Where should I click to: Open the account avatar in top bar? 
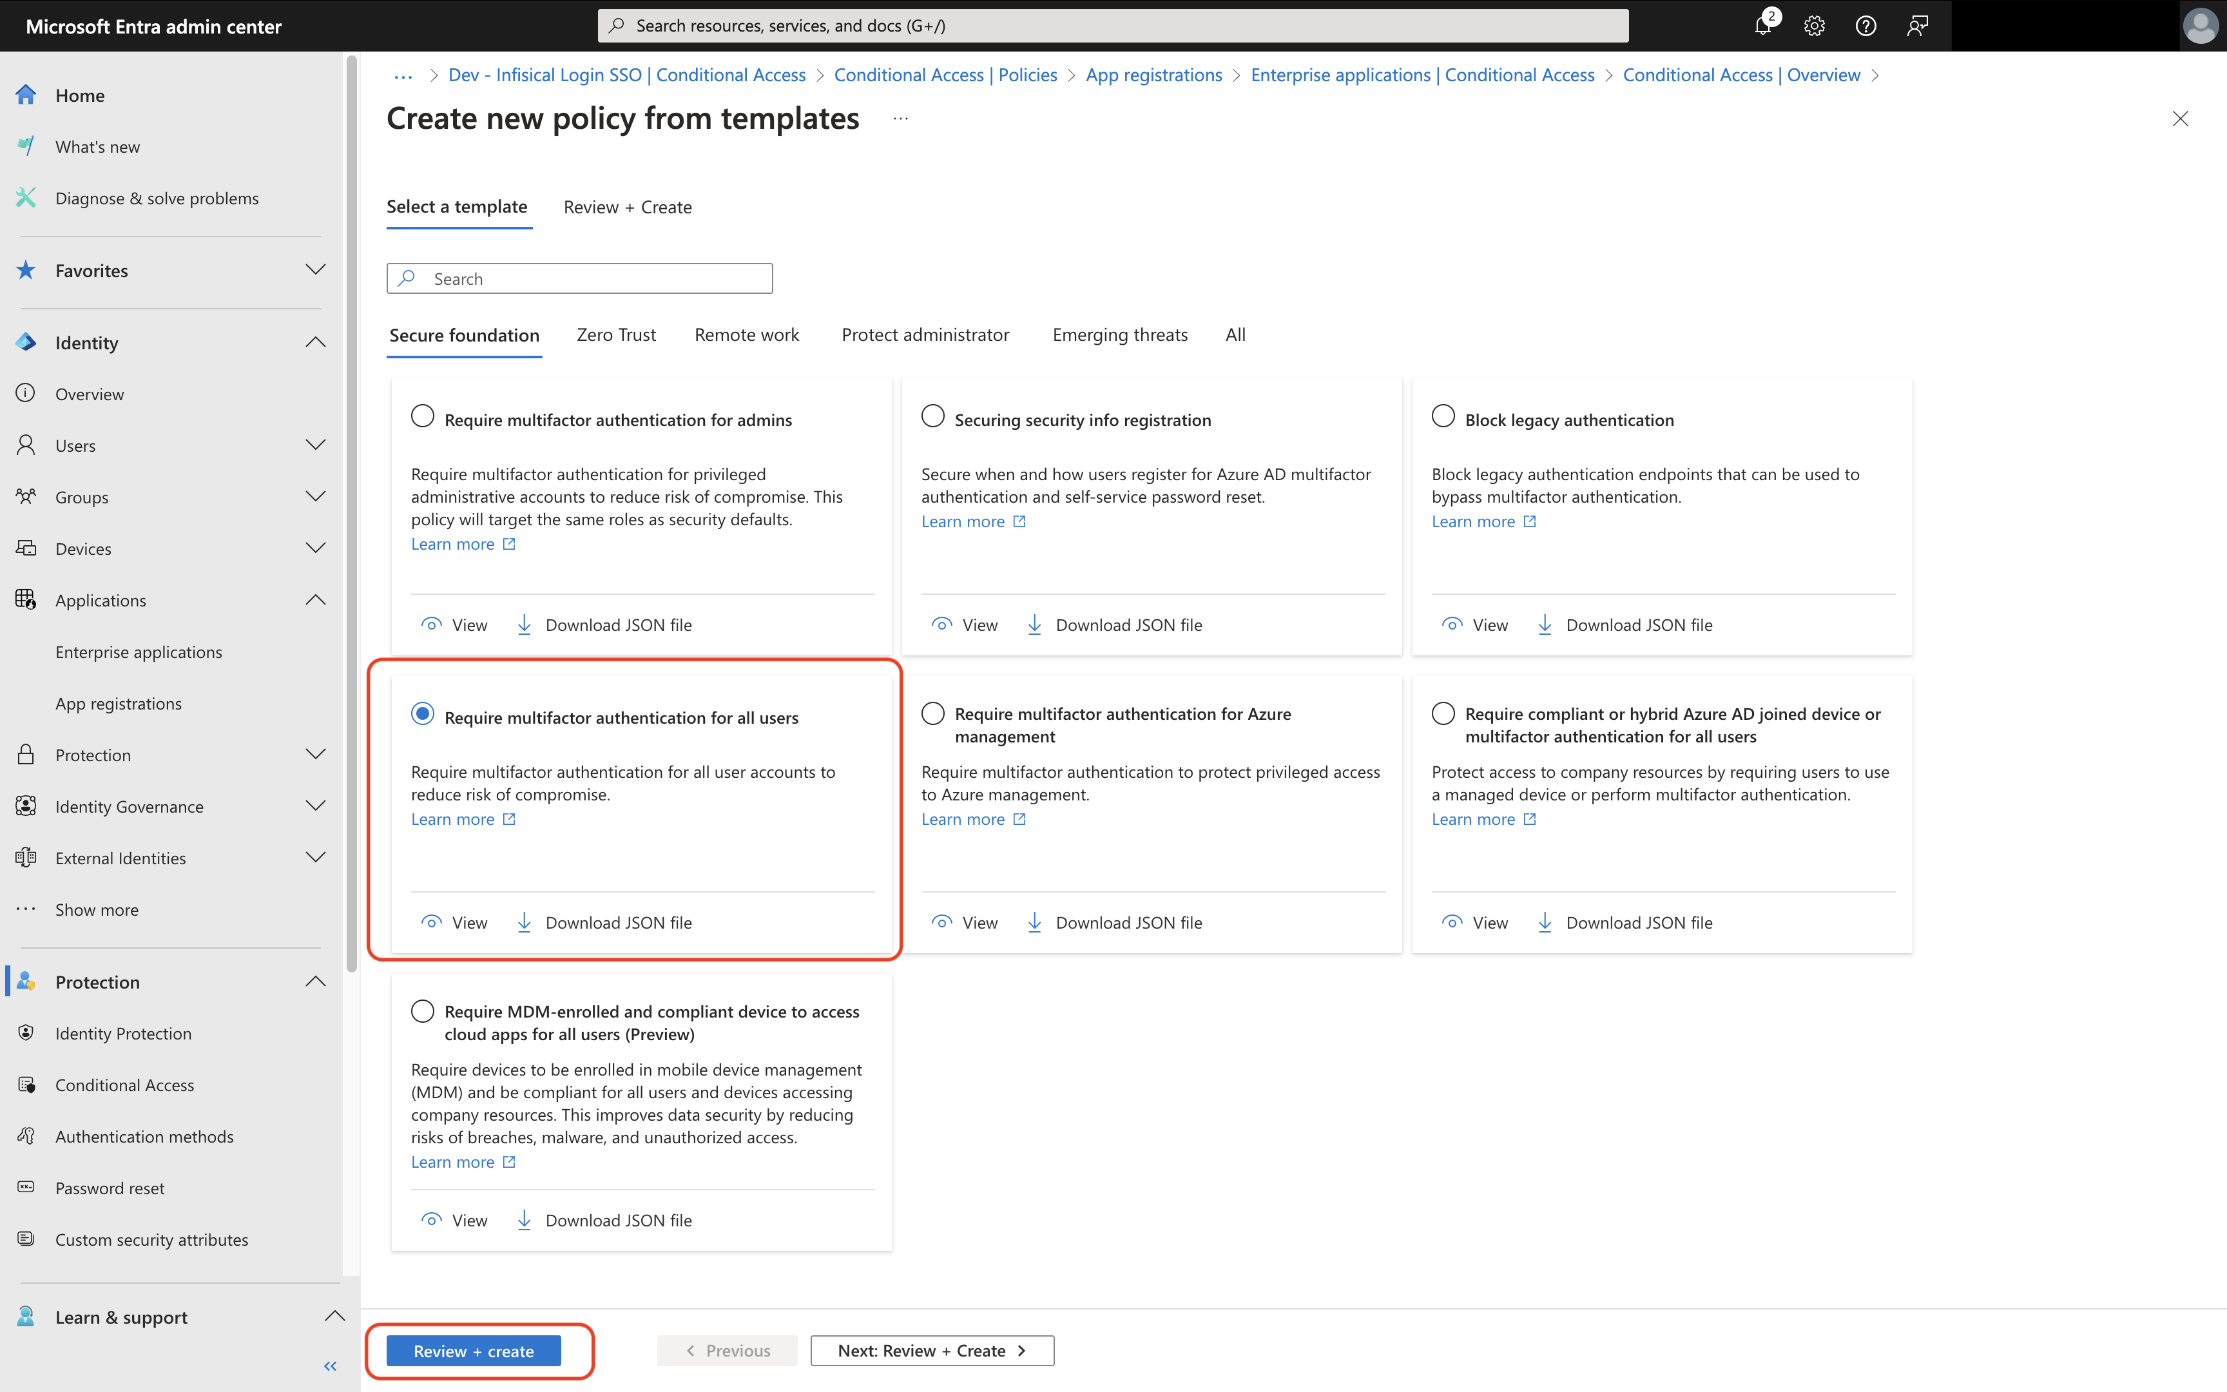pyautogui.click(x=2201, y=26)
